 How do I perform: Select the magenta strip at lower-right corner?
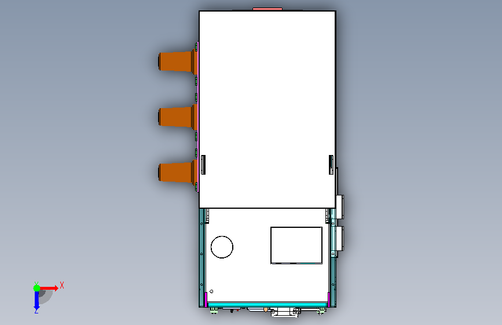(x=329, y=300)
